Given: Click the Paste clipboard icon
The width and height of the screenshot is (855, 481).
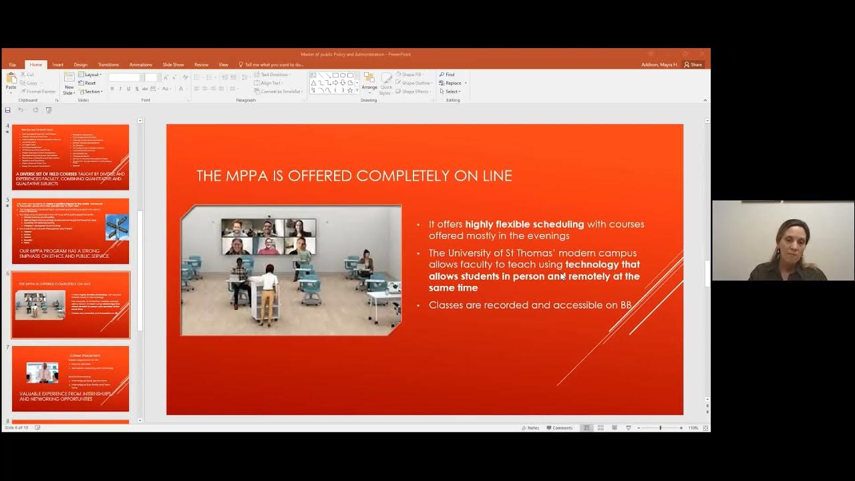Looking at the screenshot, I should tap(11, 77).
